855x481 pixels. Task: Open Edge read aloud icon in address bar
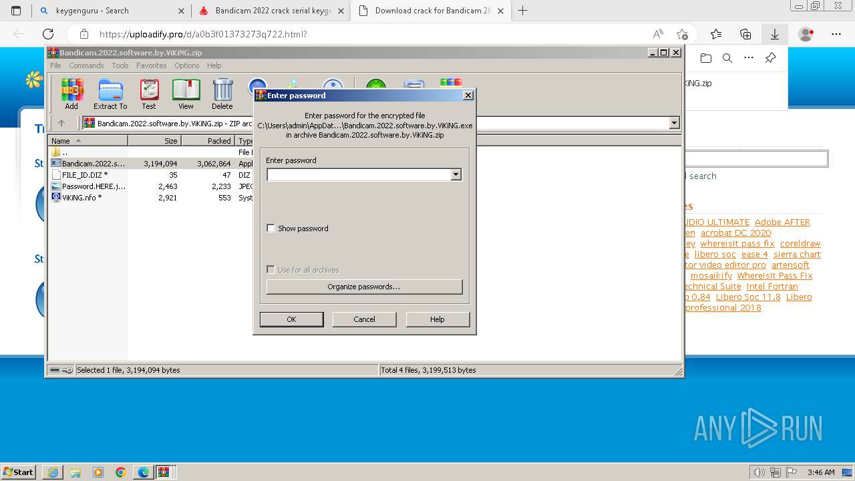(658, 34)
